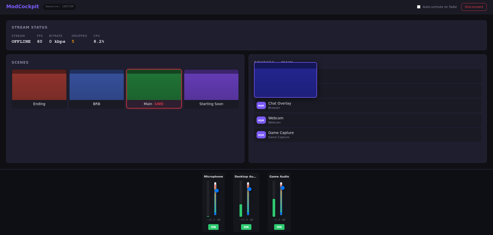This screenshot has height=235, width=493.
Task: Mute the Desktop Audio channel
Action: point(246,227)
